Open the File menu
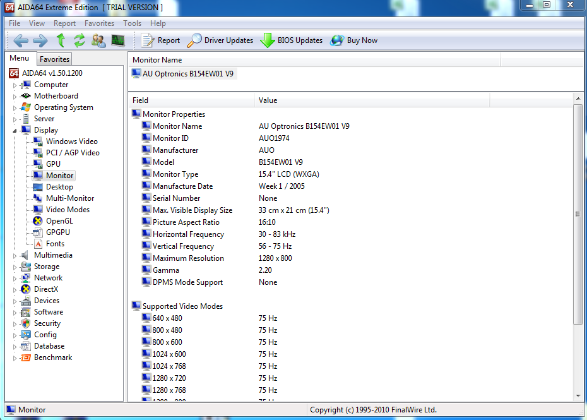587x420 pixels. (15, 23)
